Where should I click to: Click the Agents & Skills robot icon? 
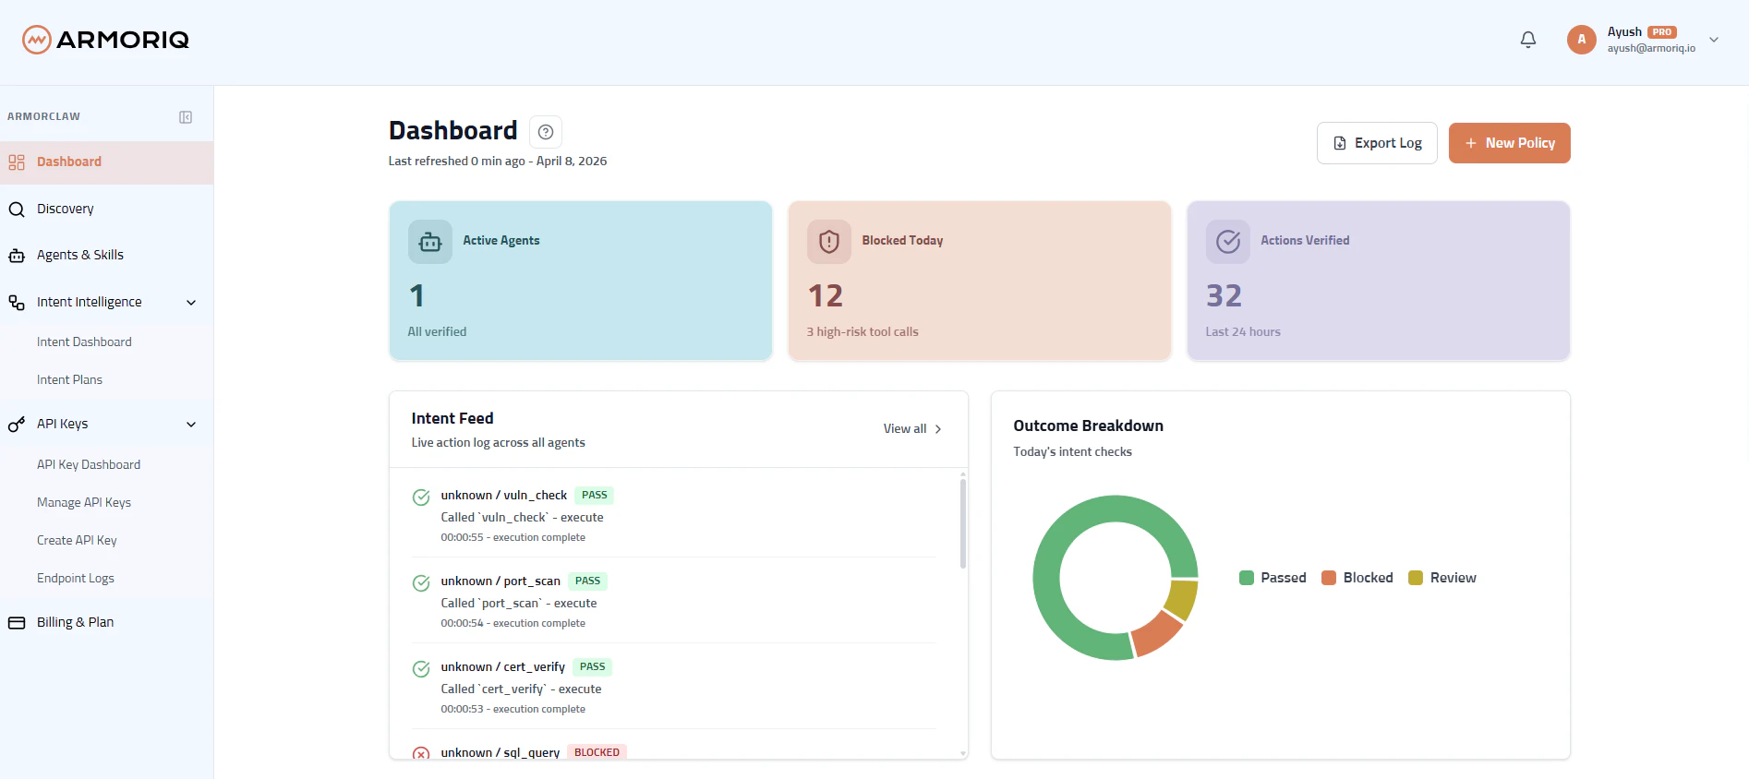[x=17, y=256]
